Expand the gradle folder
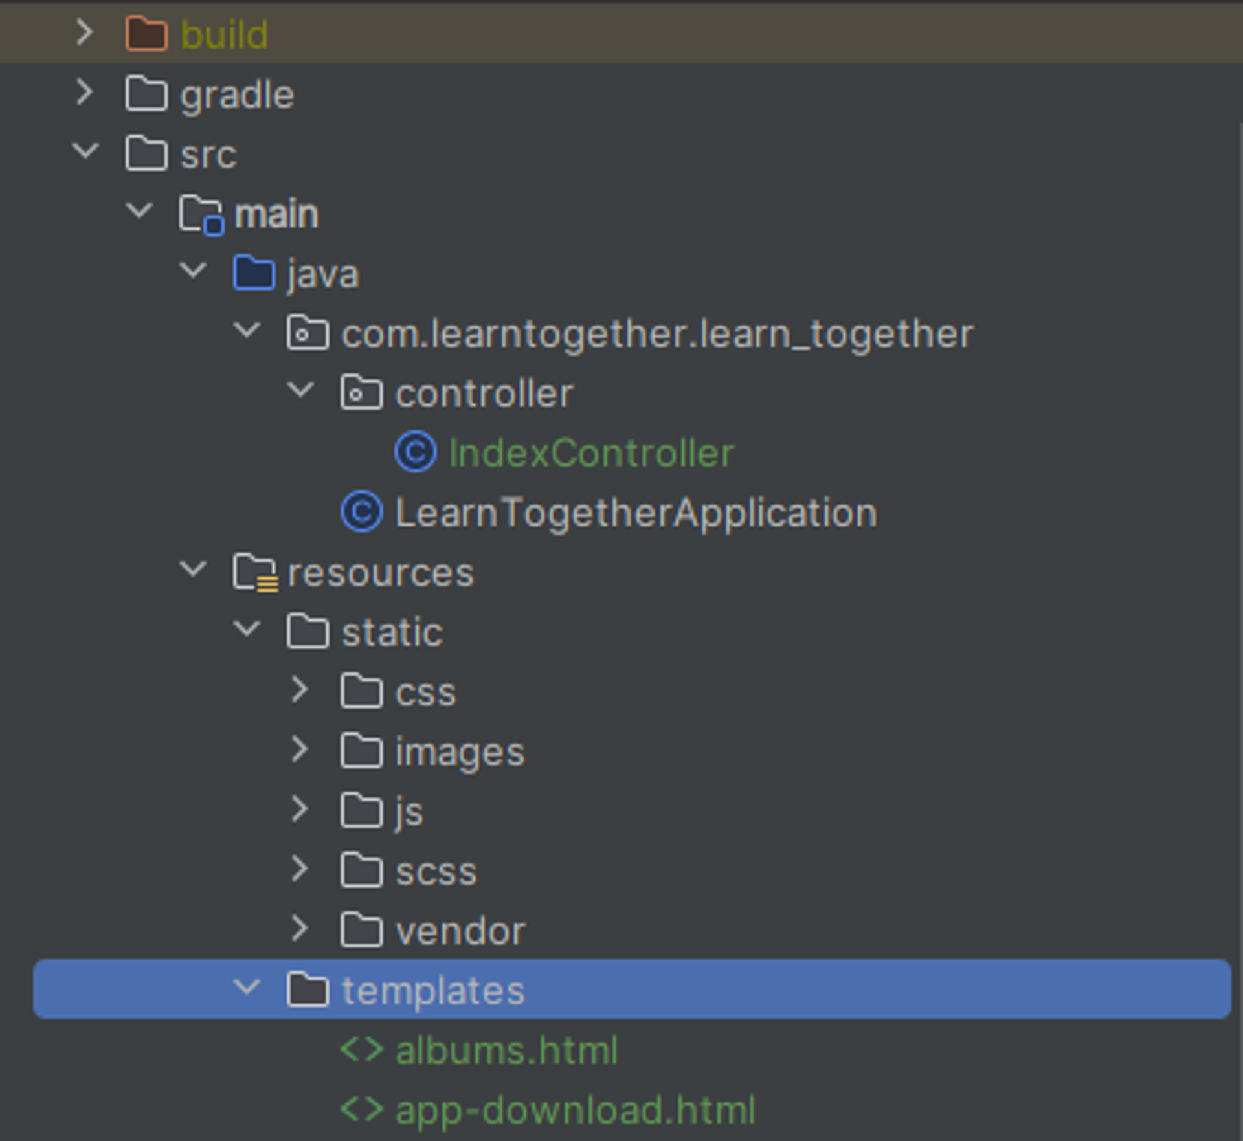Image resolution: width=1243 pixels, height=1141 pixels. (85, 93)
